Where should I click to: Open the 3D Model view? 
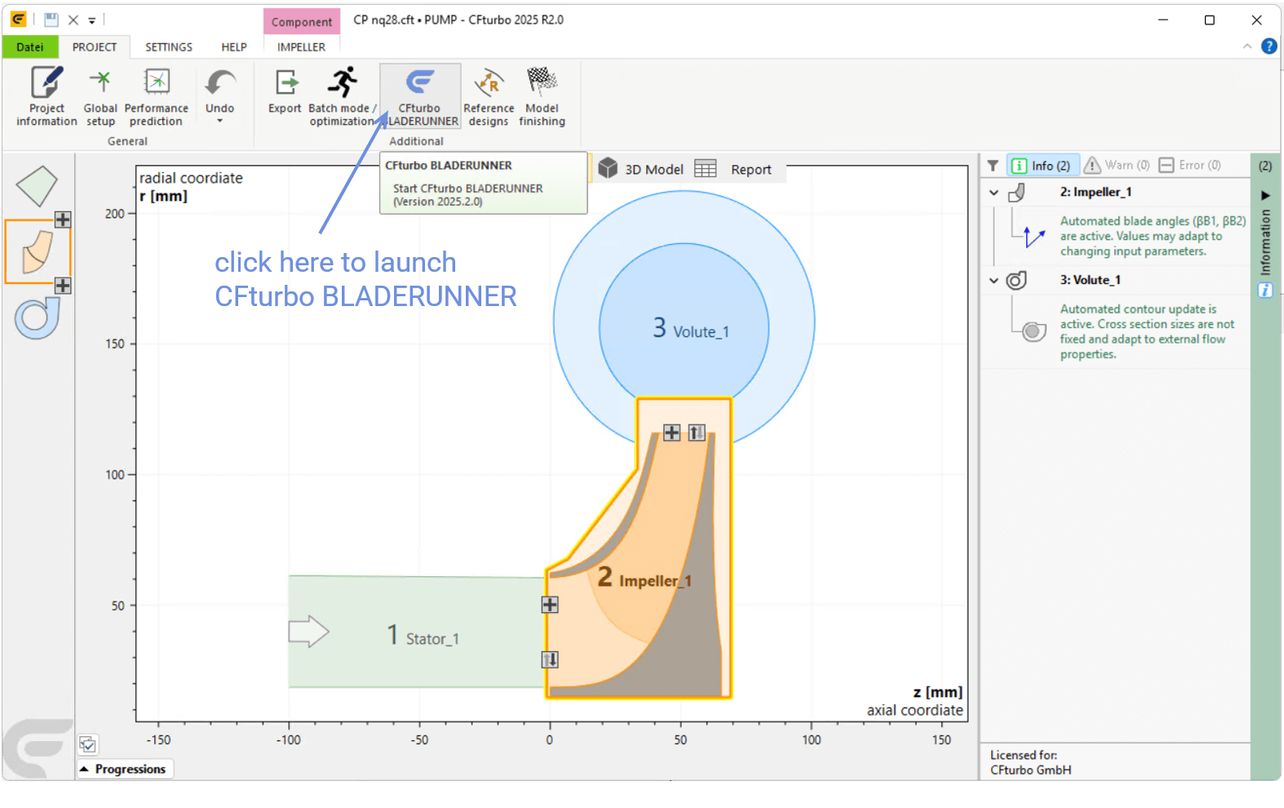(x=641, y=169)
